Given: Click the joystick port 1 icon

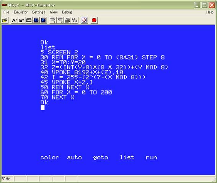Looking at the screenshot, I should pyautogui.click(x=53, y=21).
